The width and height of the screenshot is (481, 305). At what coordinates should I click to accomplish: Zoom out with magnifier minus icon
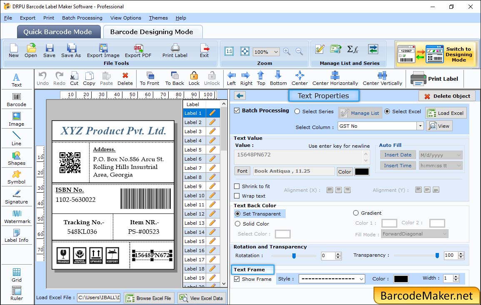tap(299, 52)
